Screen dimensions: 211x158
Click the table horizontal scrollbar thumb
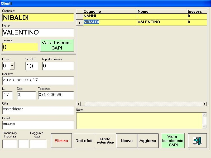click(83, 104)
